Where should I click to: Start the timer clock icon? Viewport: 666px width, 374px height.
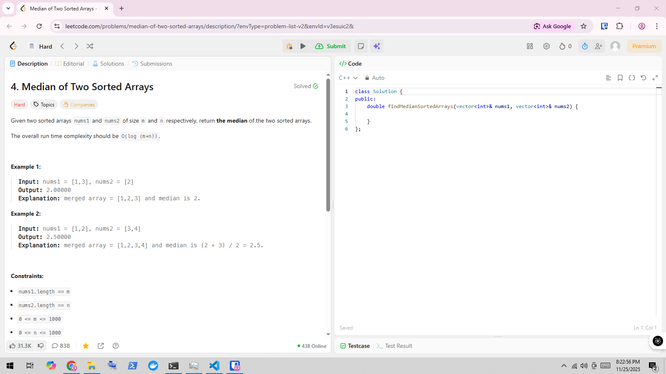click(585, 46)
